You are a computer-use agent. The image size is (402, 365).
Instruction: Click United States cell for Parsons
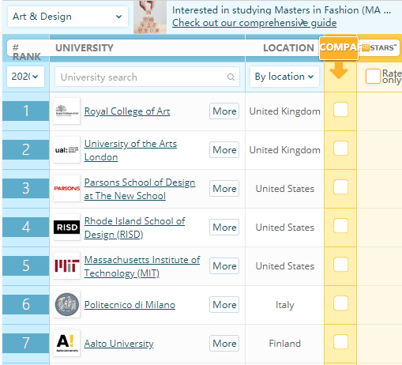point(285,189)
